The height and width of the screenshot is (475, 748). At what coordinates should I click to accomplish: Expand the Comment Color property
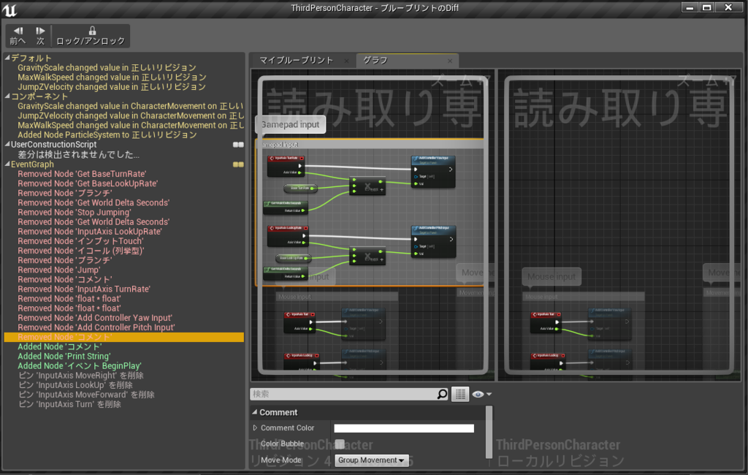pos(255,428)
